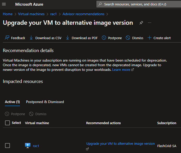Click the top toolbar Postpone clock icon

point(104,38)
